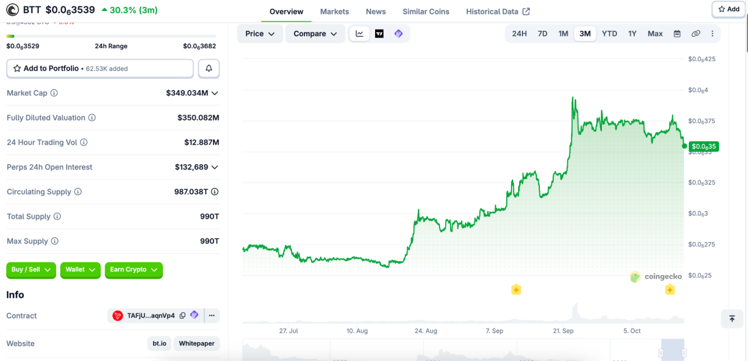748x361 pixels.
Task: Select the Max time range
Action: pyautogui.click(x=655, y=34)
